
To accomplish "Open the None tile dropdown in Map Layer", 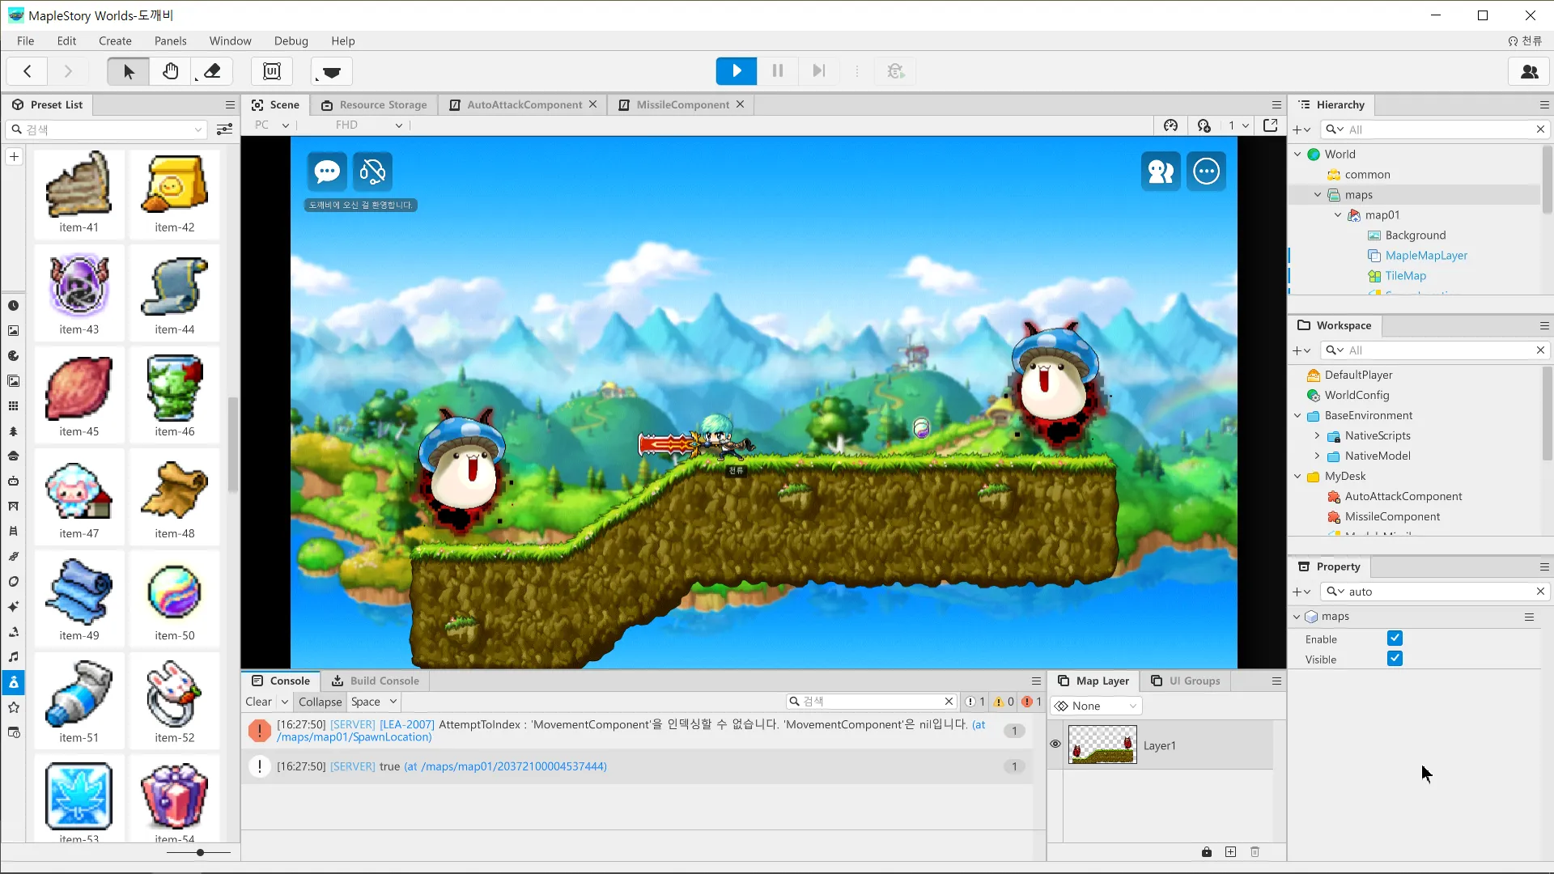I will point(1096,706).
